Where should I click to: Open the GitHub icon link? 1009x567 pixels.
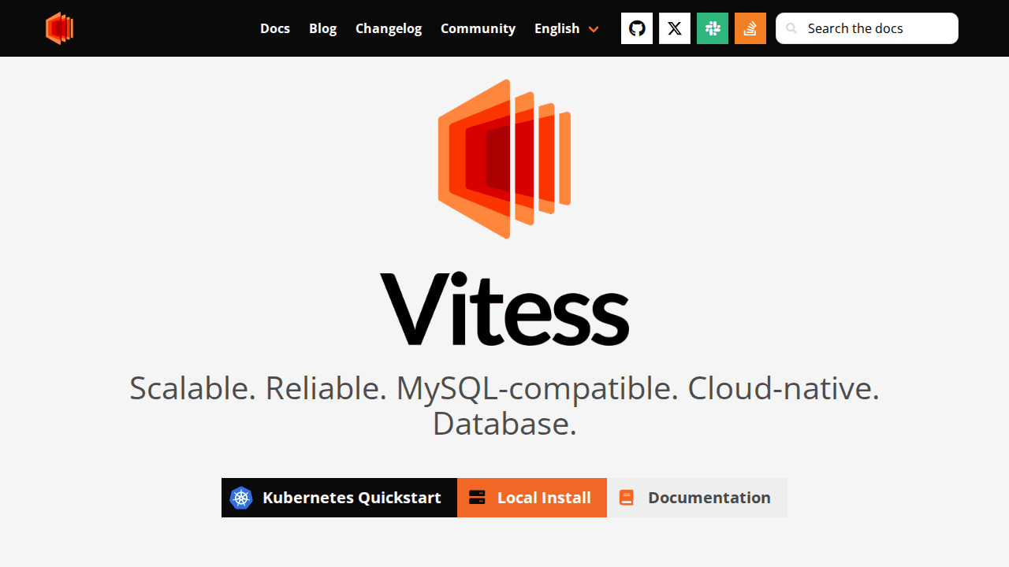(x=637, y=28)
